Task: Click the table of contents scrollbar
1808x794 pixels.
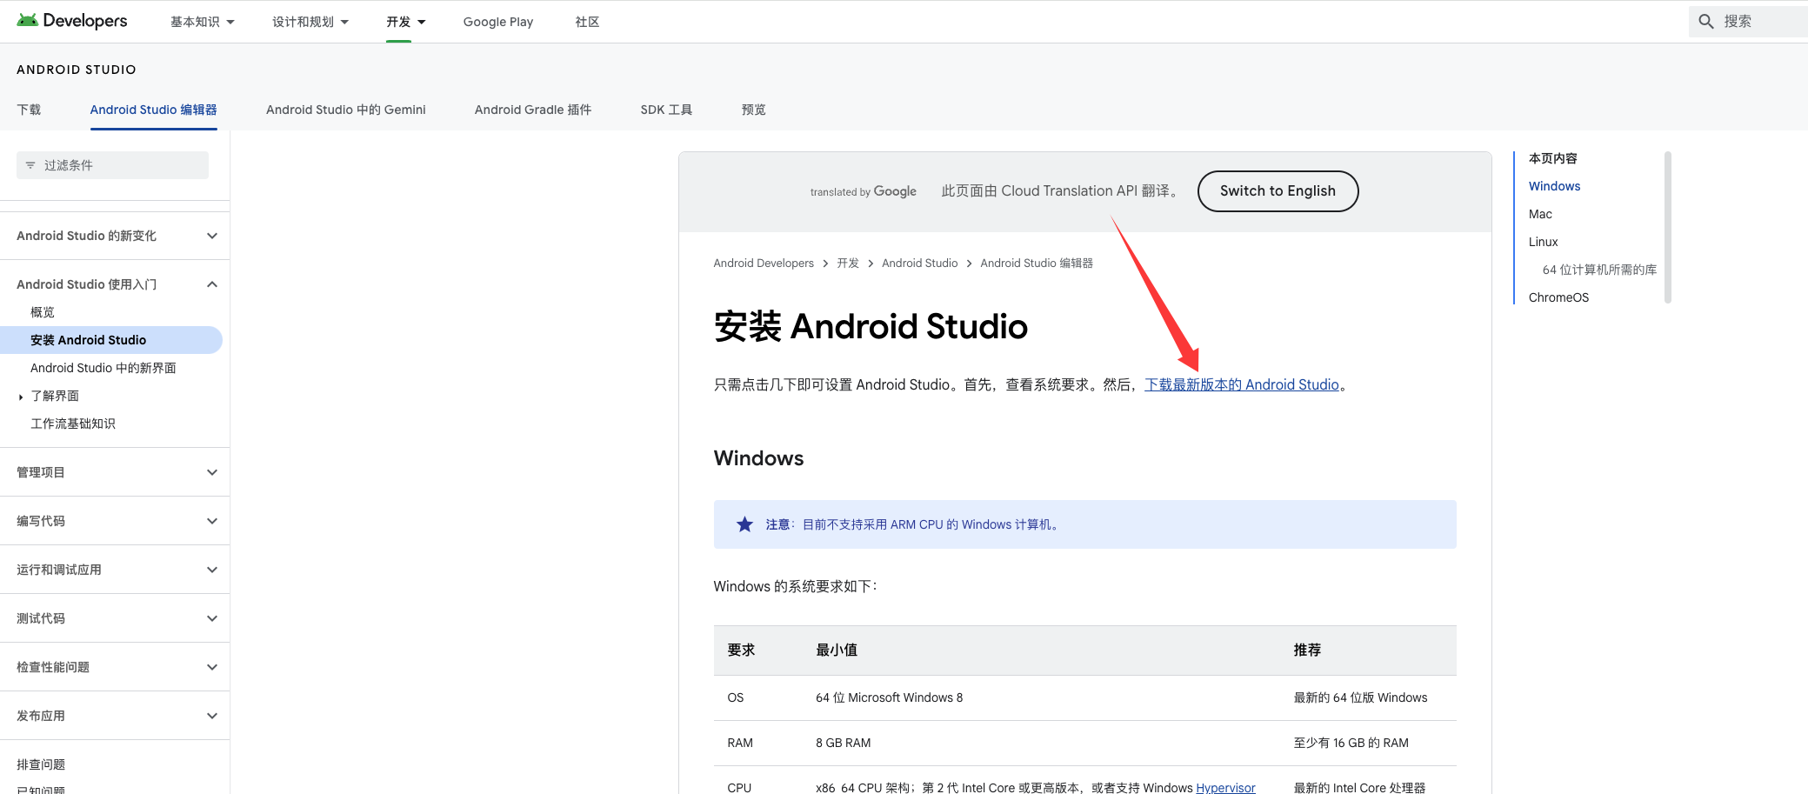Action: (x=1667, y=228)
